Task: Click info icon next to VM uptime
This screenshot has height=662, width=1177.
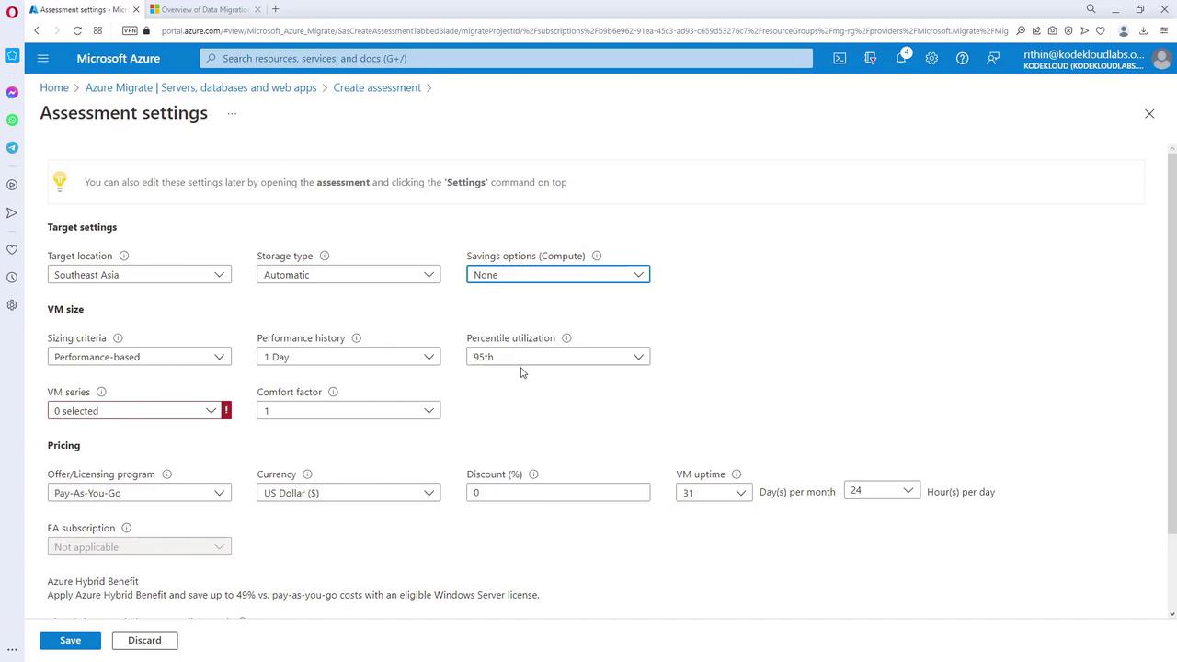Action: coord(737,474)
